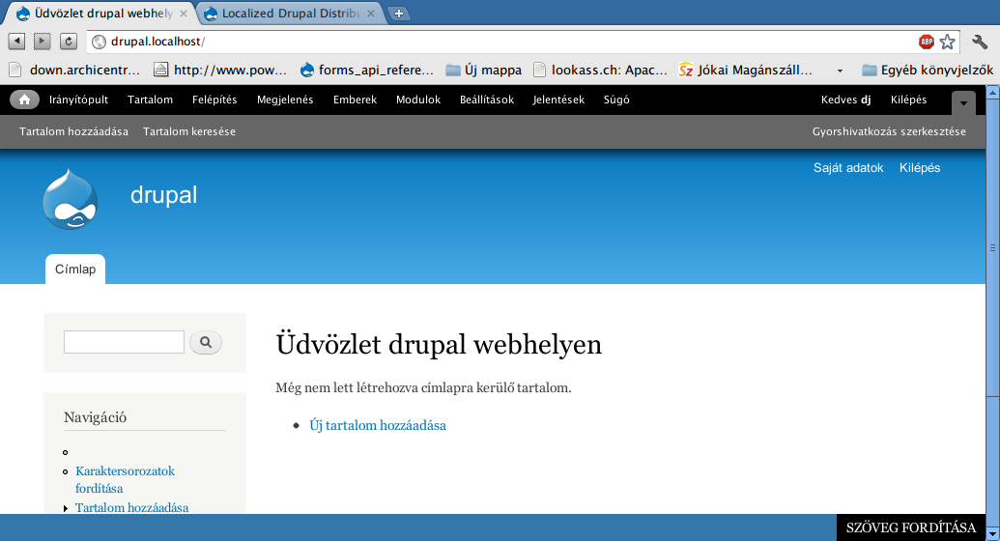Open the forms_api_refere... bookmark
This screenshot has height=541, width=1000.
pyautogui.click(x=367, y=71)
